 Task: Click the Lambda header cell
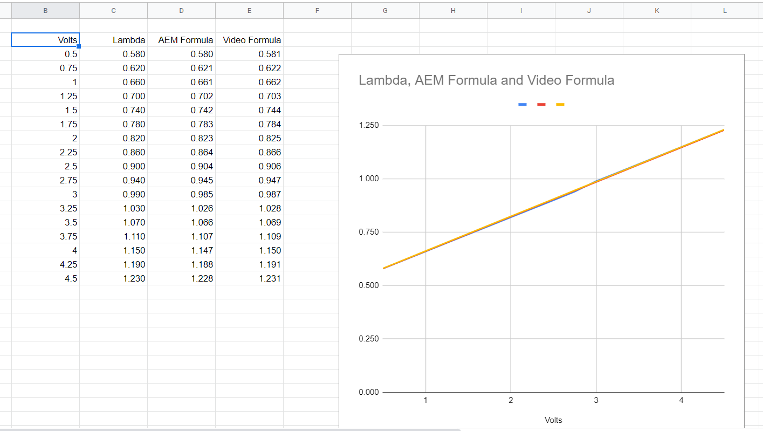(x=113, y=40)
